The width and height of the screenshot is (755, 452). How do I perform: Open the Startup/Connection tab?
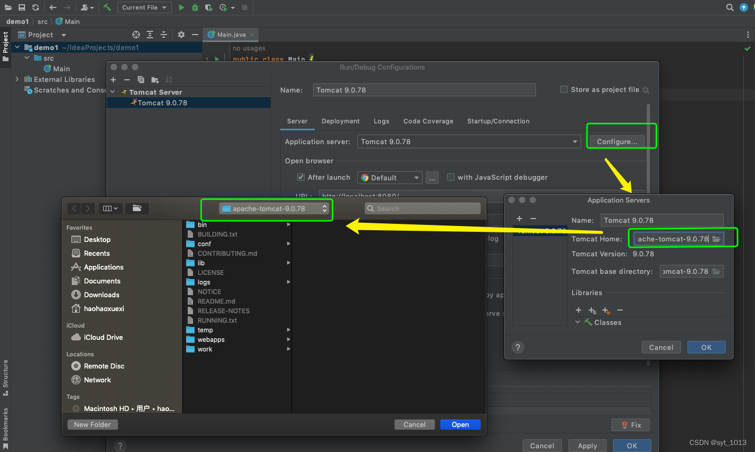(x=498, y=121)
